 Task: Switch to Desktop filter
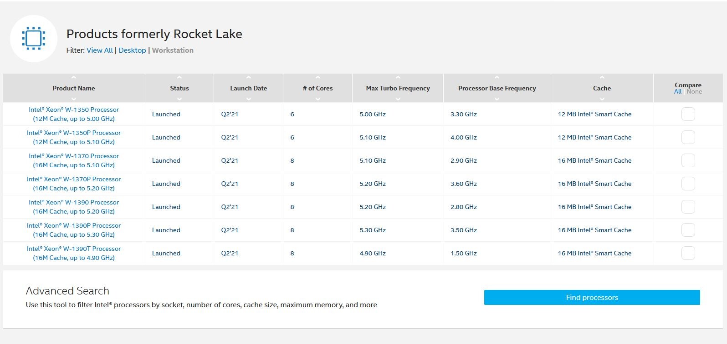coord(132,50)
